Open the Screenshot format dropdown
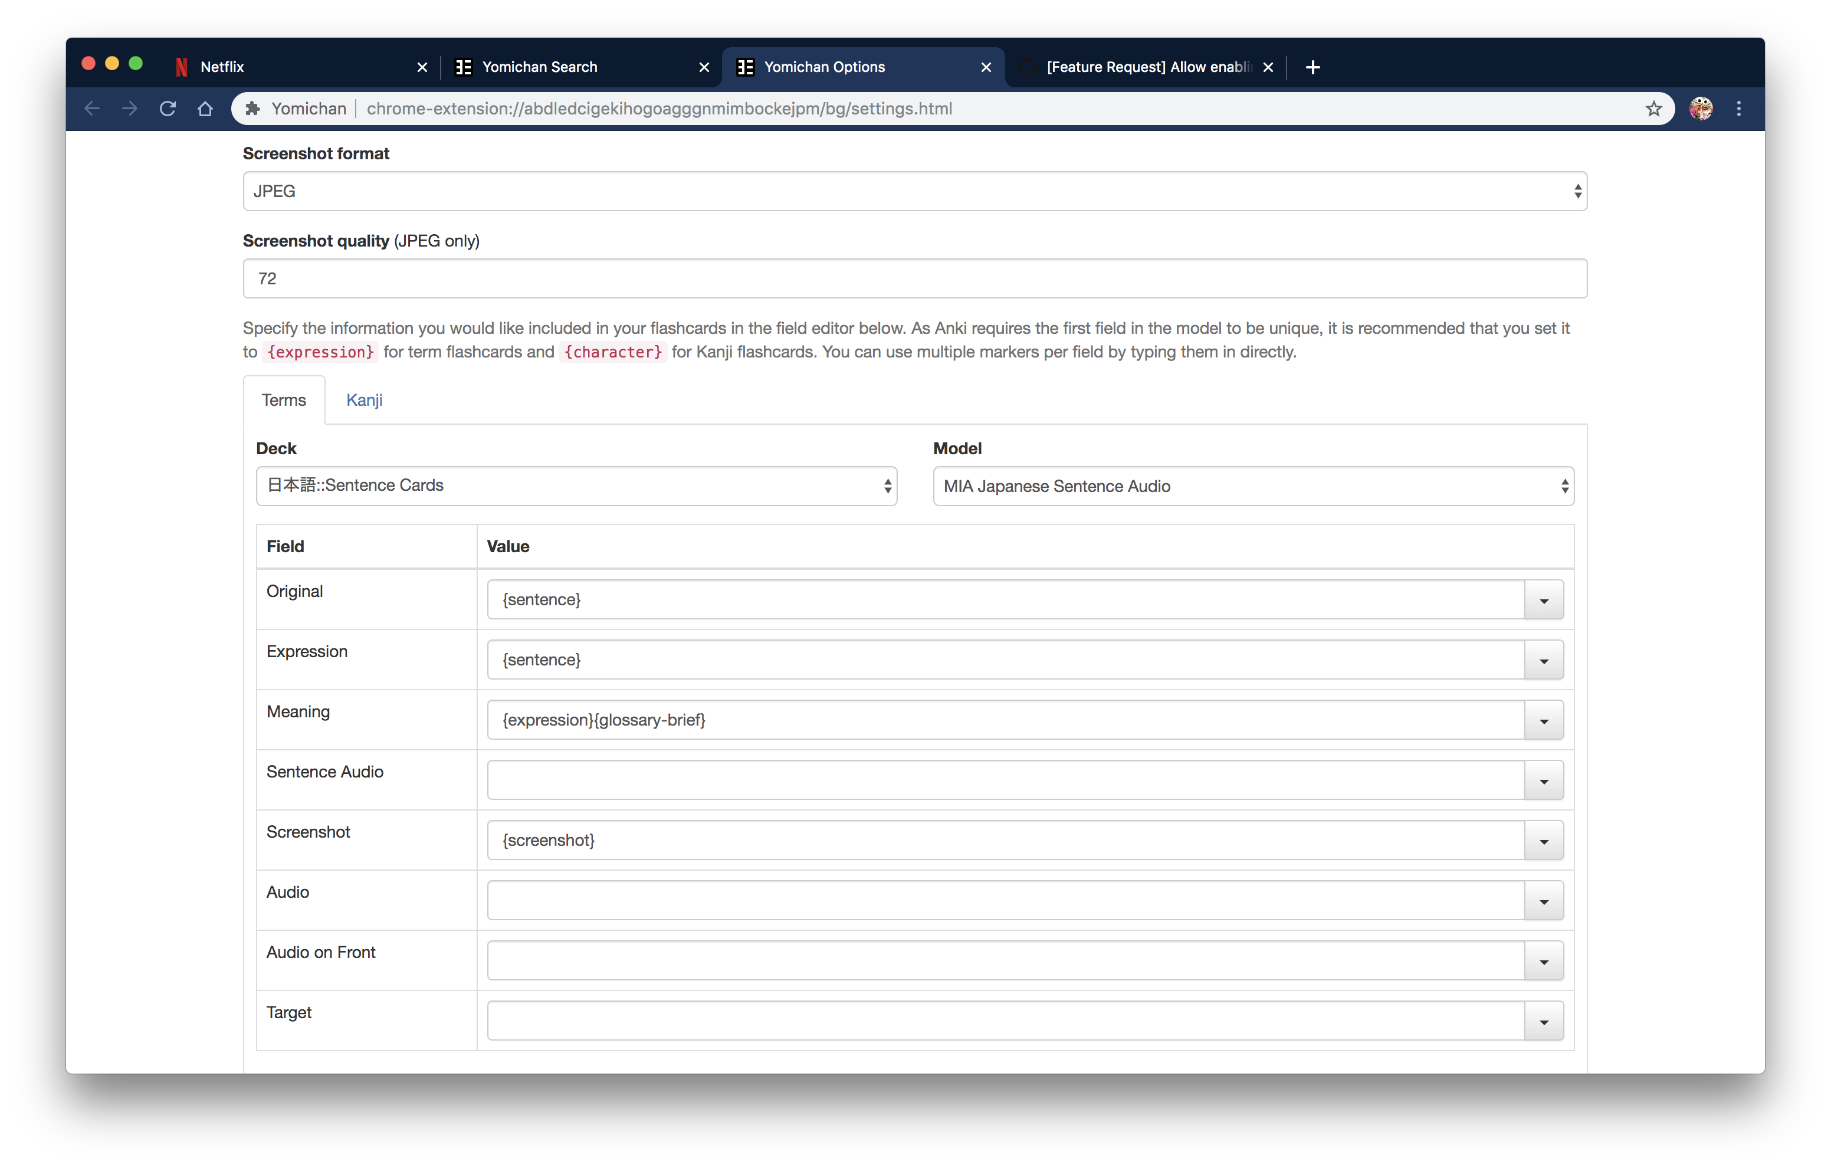The image size is (1831, 1168). pos(914,192)
